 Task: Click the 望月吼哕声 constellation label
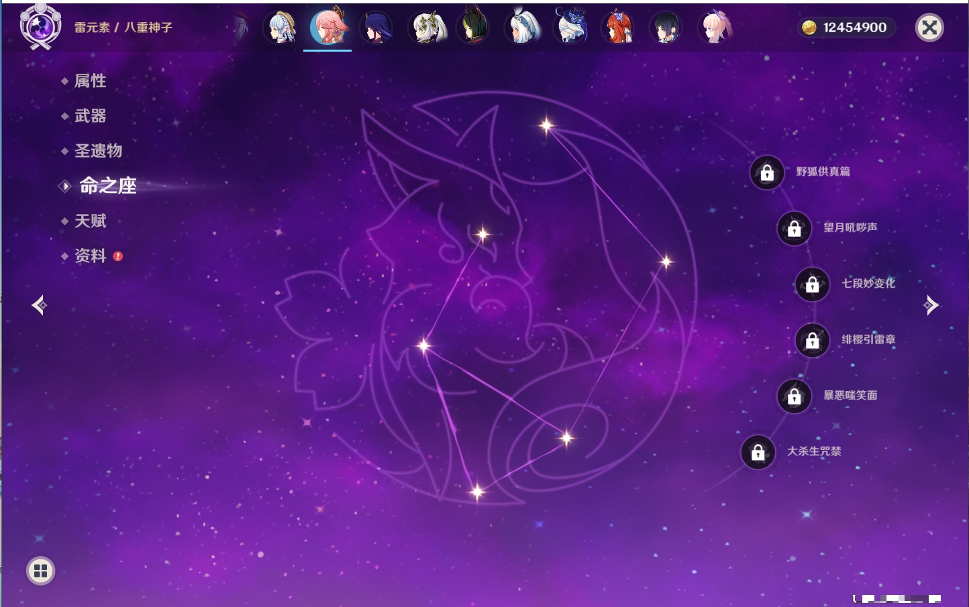pos(850,227)
